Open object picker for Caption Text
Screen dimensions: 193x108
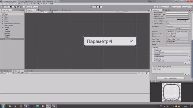[190, 34]
